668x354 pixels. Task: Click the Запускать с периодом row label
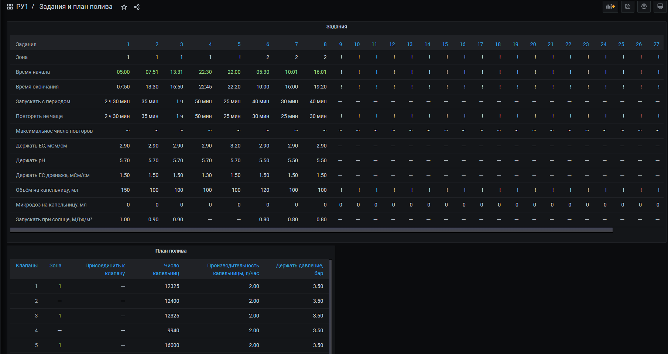click(x=43, y=101)
